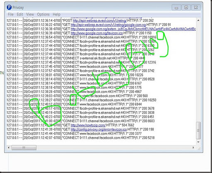Open the avast v1/rating POST link
212x173 pixels.
click(x=100, y=21)
